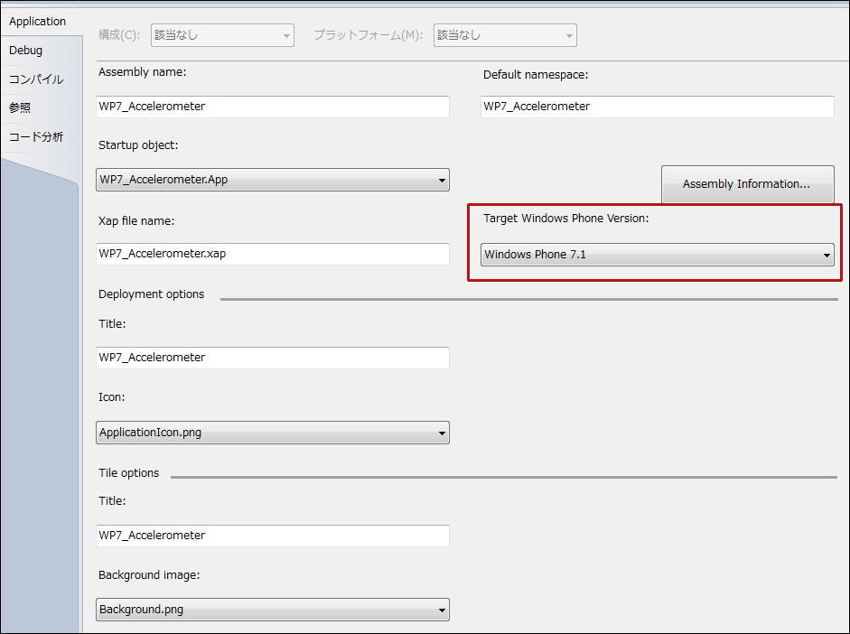Click the Xap file name label
The height and width of the screenshot is (634, 850).
[x=136, y=221]
